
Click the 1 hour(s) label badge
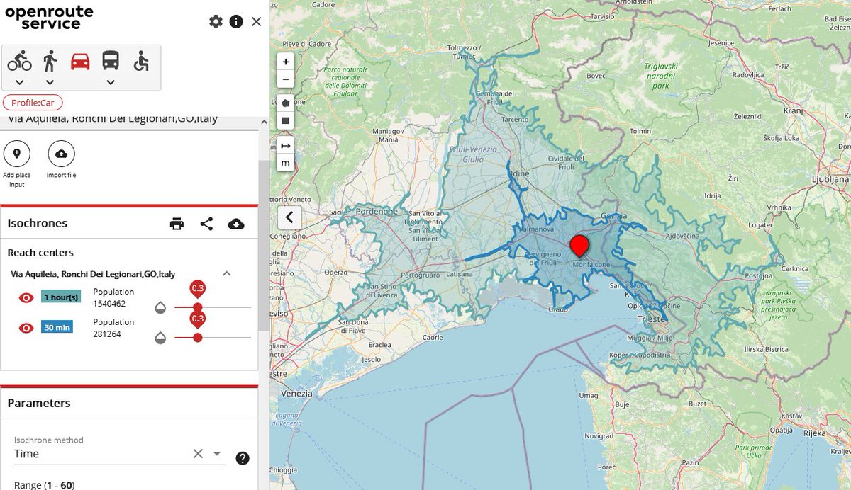click(x=60, y=297)
